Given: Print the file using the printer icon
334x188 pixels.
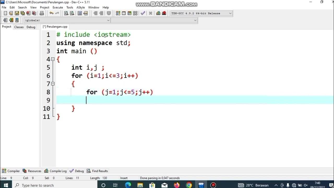Looking at the screenshot, I should click(x=42, y=13).
